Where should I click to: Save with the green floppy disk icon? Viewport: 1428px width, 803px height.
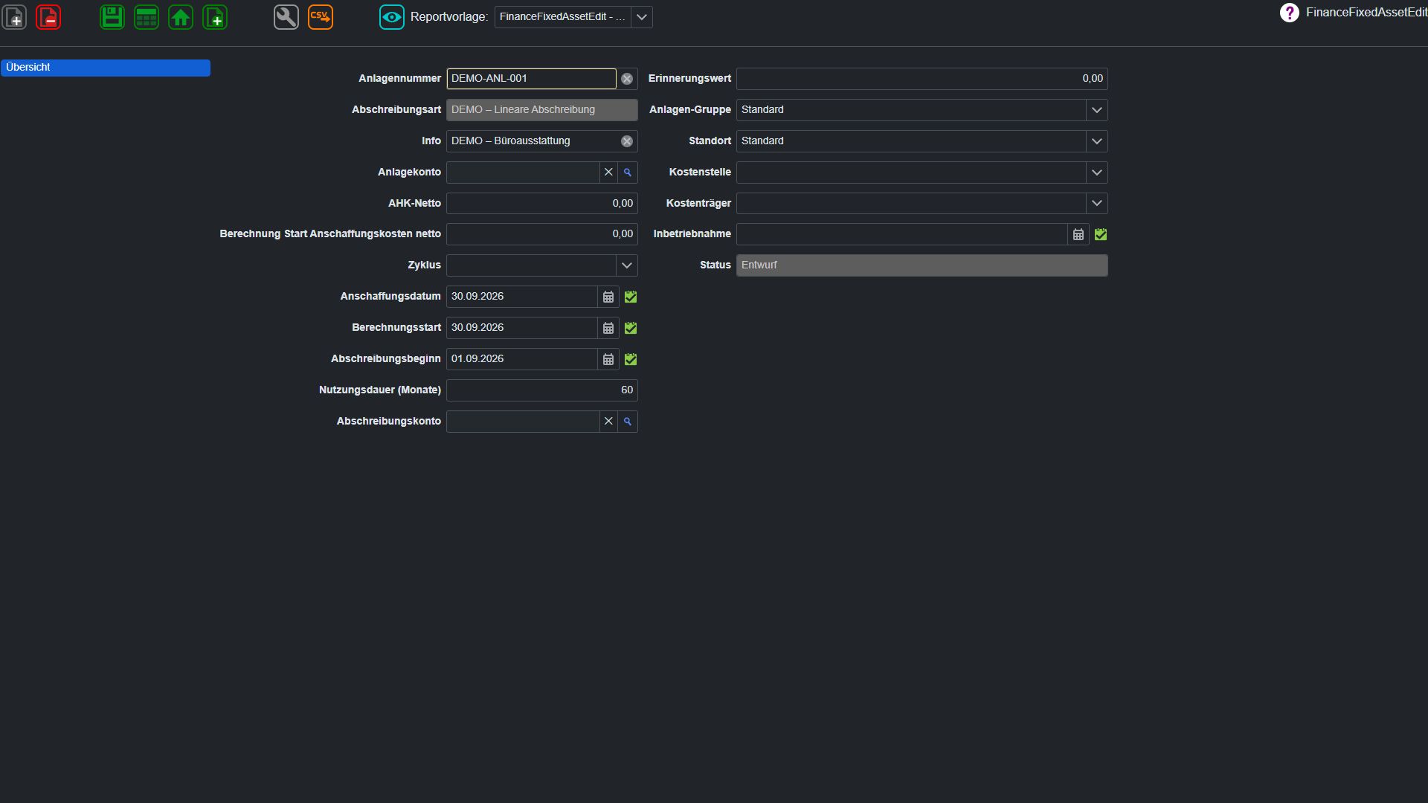click(x=112, y=17)
